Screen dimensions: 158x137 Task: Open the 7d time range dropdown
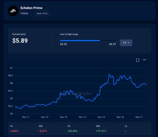click(x=126, y=43)
